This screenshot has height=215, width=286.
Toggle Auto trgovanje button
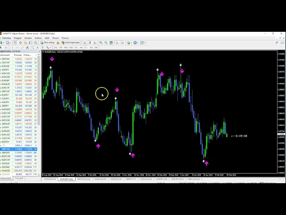(71, 43)
